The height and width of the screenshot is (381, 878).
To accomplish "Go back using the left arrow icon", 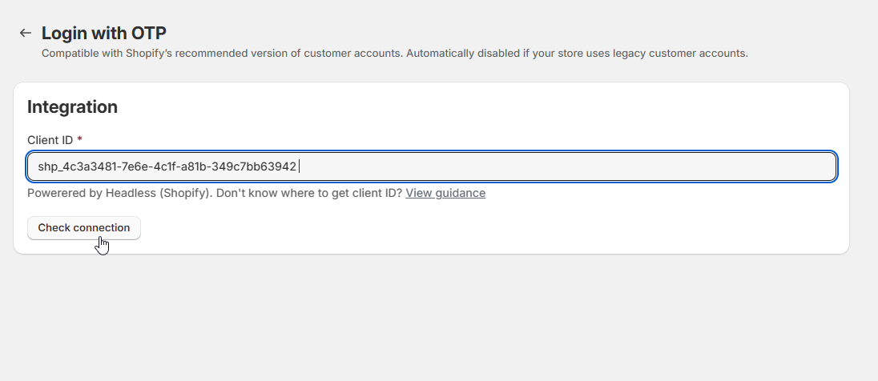I will [26, 33].
